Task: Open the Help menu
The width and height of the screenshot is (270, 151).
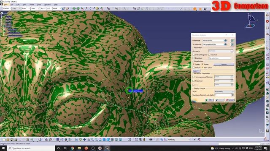Action: 56,5
